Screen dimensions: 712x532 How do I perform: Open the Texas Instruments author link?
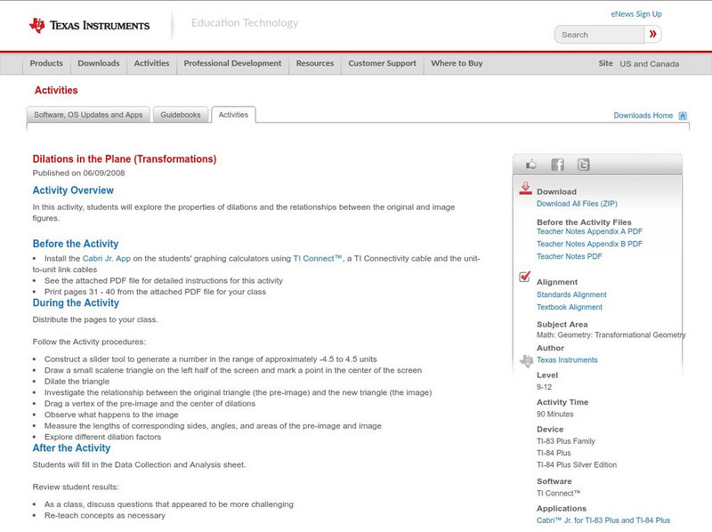click(567, 360)
